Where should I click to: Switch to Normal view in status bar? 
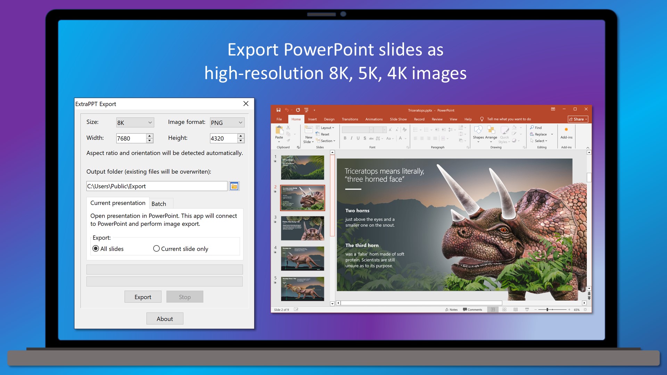tap(493, 310)
